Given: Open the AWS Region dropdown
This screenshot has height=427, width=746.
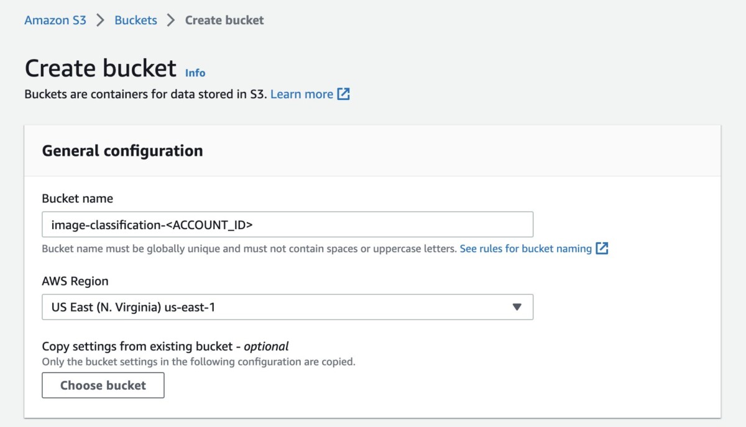Looking at the screenshot, I should click(287, 307).
